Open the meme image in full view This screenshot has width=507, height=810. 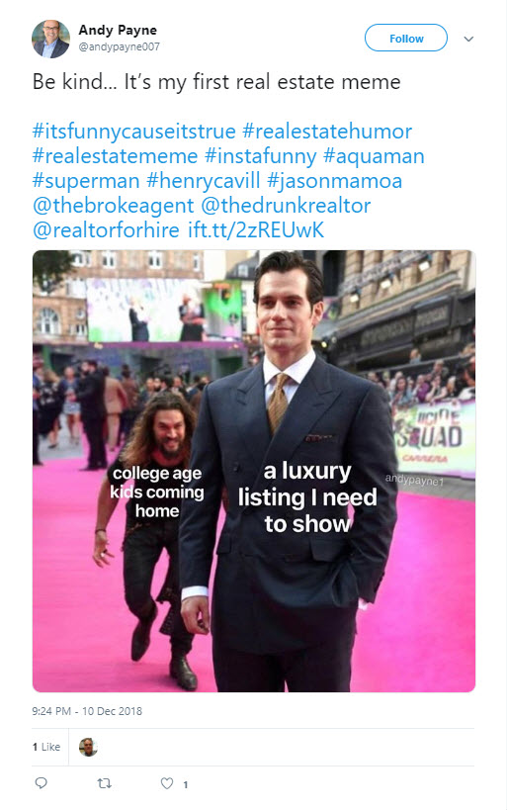[253, 471]
